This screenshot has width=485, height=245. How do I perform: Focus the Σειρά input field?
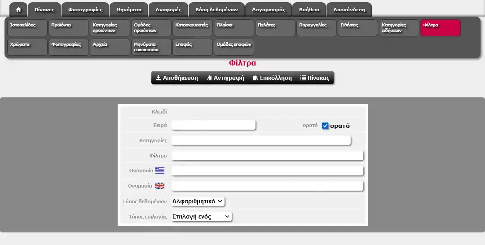pyautogui.click(x=214, y=126)
